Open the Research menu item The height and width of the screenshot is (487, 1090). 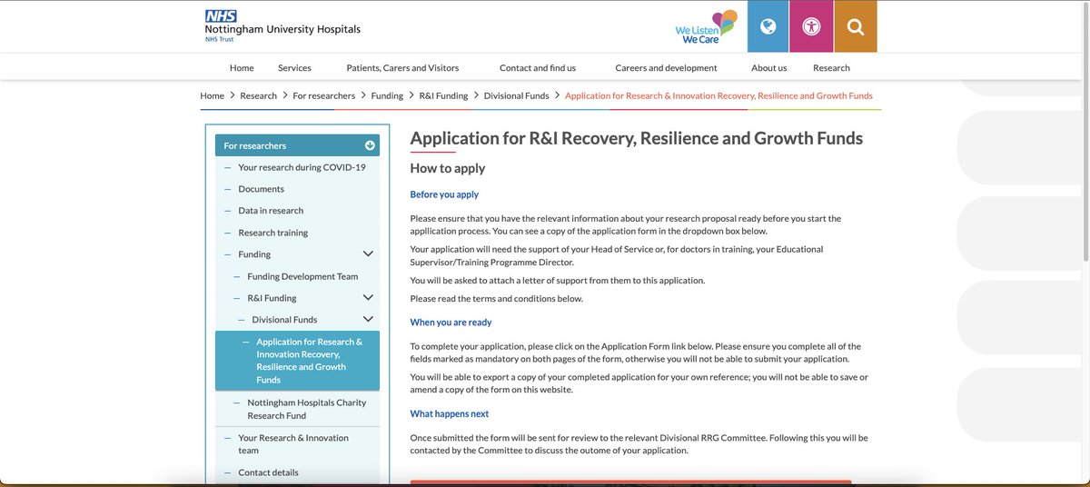point(831,67)
